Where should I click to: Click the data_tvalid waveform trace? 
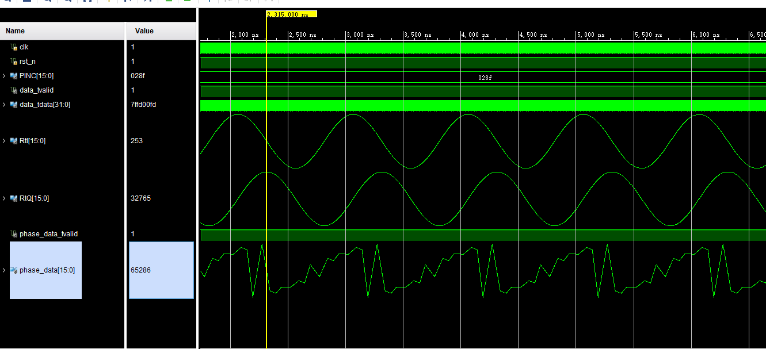[483, 91]
